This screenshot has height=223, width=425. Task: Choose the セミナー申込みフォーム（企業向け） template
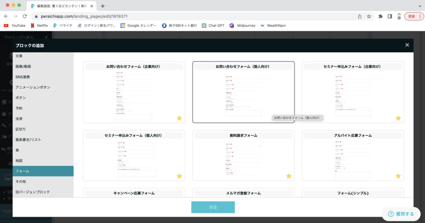click(353, 92)
